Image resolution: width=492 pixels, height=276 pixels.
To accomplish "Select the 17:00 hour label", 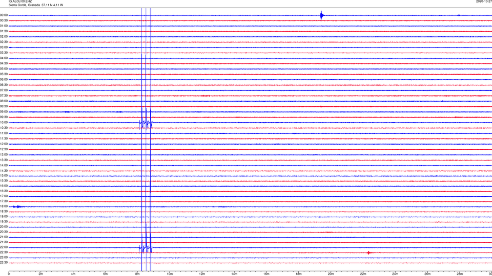I will [4, 196].
